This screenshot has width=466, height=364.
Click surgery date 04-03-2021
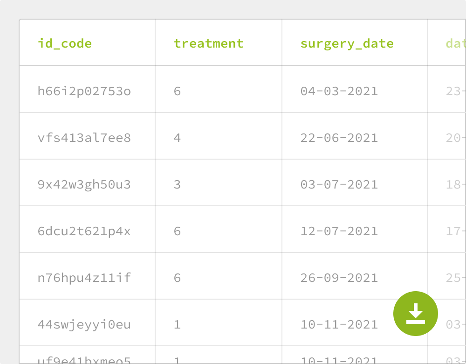click(x=339, y=91)
